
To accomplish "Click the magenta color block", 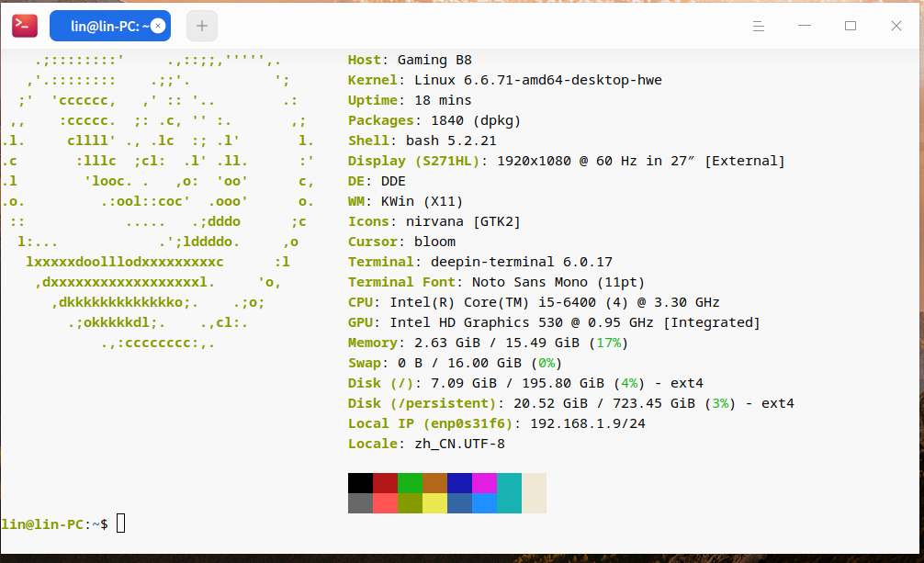I will point(484,483).
